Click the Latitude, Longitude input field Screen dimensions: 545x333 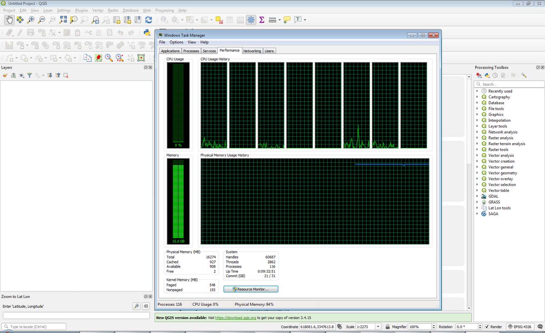(76, 315)
